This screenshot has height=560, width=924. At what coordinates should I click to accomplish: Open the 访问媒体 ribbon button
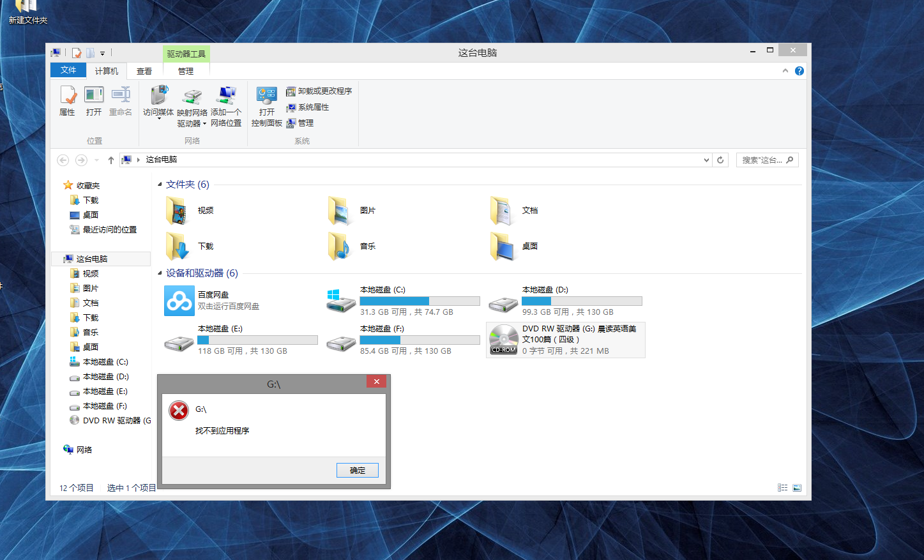(158, 102)
